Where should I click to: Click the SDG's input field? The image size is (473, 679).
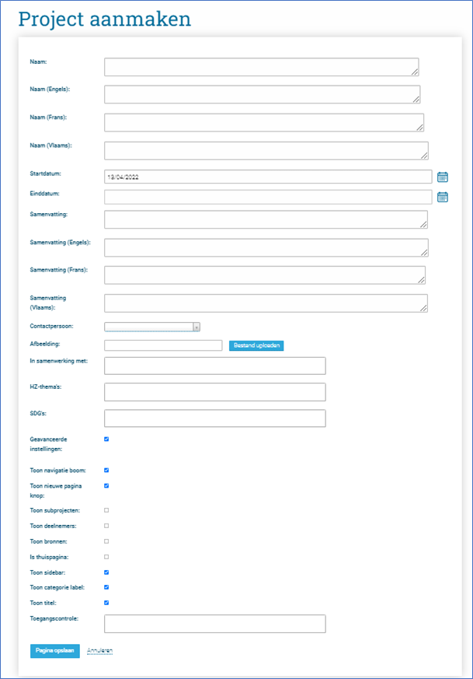[215, 418]
